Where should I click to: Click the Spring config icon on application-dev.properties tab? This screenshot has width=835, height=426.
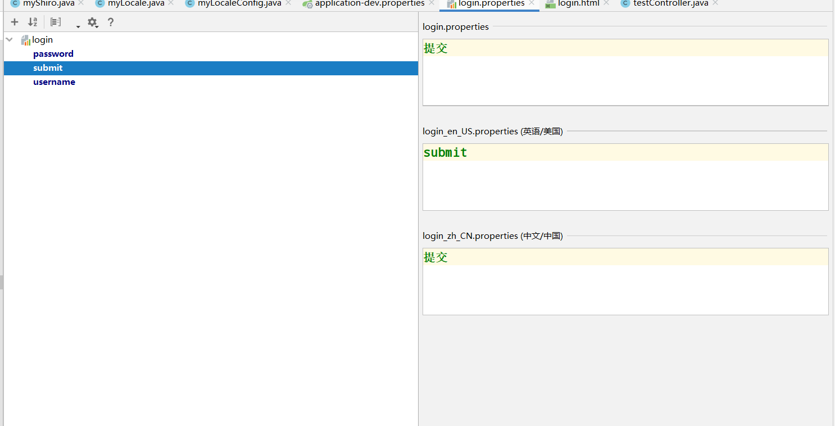(x=307, y=4)
